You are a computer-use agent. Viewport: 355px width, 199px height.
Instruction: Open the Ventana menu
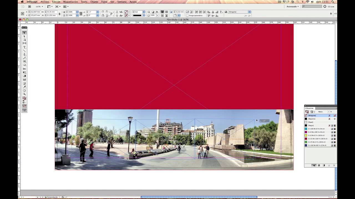click(122, 2)
